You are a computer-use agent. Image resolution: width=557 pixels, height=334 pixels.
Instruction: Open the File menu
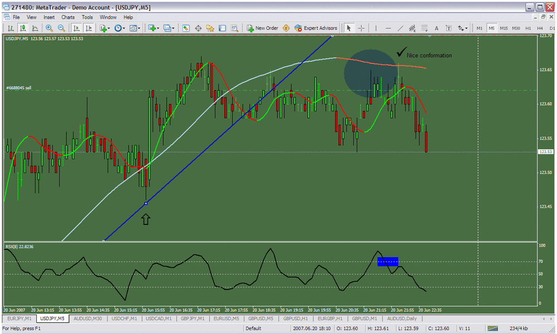coord(16,17)
